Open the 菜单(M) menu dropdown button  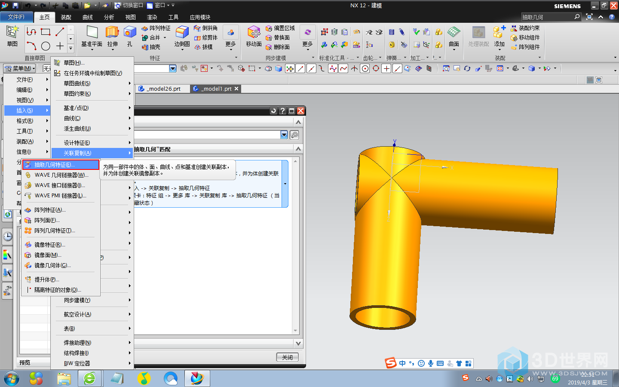coord(20,68)
